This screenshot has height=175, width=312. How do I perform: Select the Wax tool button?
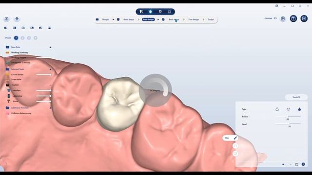(230, 138)
